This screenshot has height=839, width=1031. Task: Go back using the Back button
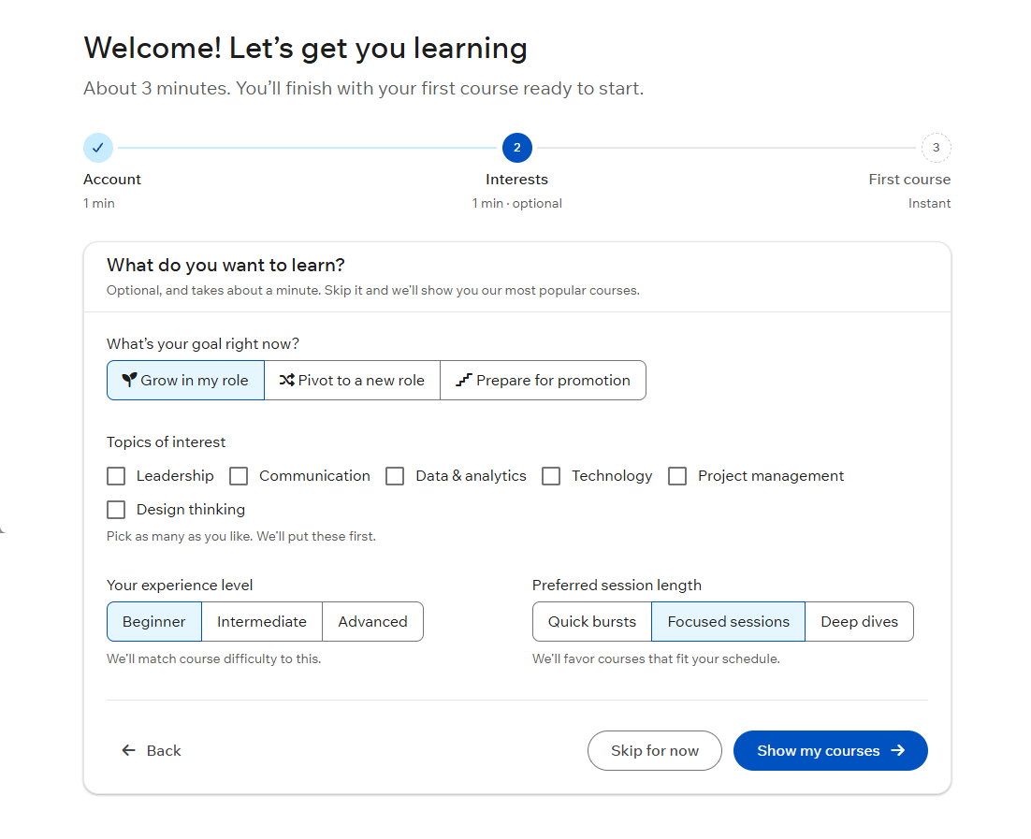pyautogui.click(x=152, y=751)
